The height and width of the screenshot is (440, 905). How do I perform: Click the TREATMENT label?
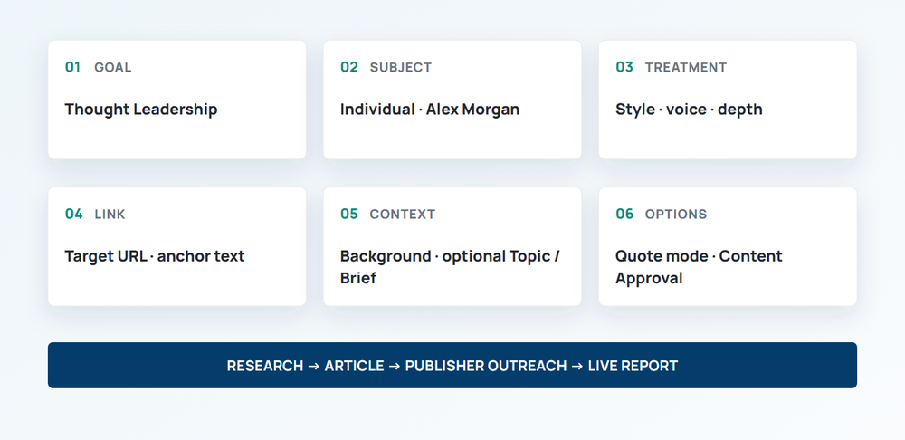point(686,67)
